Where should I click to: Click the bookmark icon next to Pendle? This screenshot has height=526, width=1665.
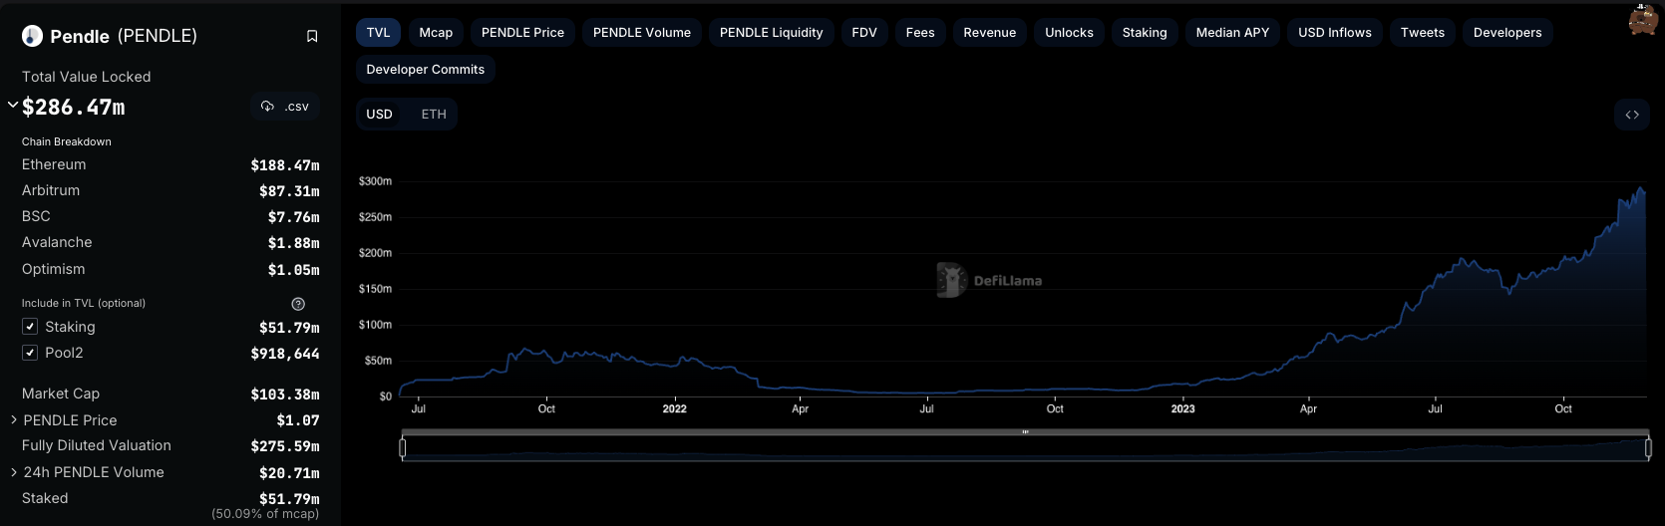pos(312,36)
